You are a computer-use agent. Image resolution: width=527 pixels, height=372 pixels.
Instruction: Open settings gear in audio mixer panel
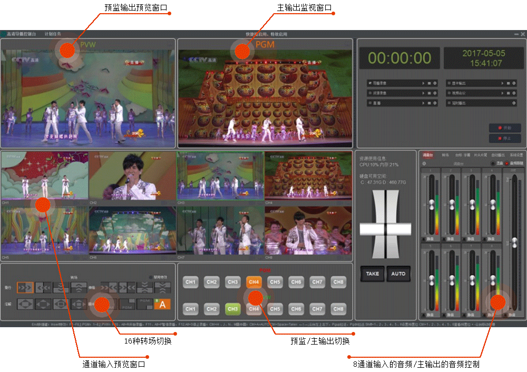425,163
